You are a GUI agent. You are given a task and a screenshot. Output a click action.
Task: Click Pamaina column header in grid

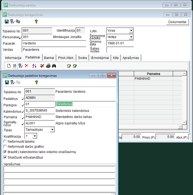[154, 74]
